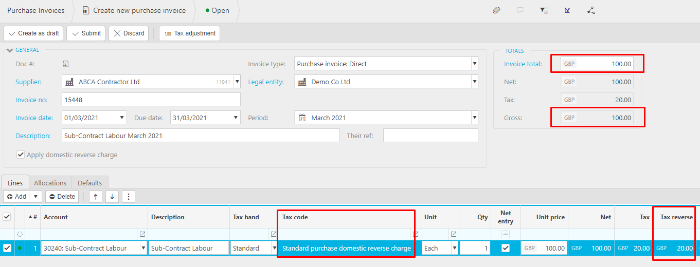Move line up with the up arrow

tap(96, 197)
